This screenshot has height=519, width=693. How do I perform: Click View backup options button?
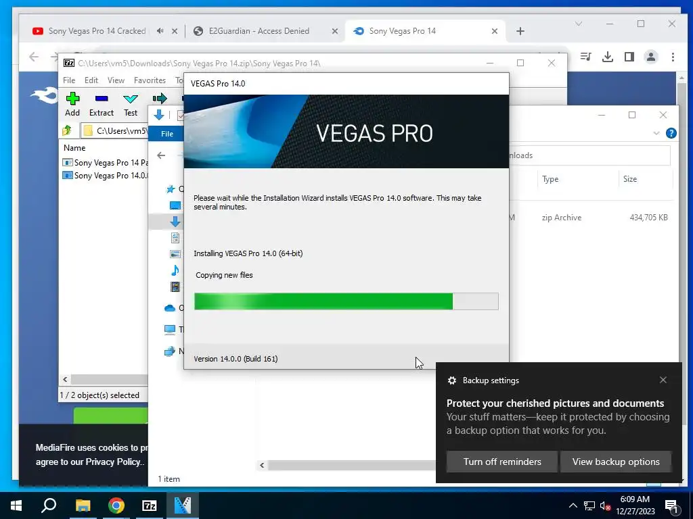coord(616,462)
